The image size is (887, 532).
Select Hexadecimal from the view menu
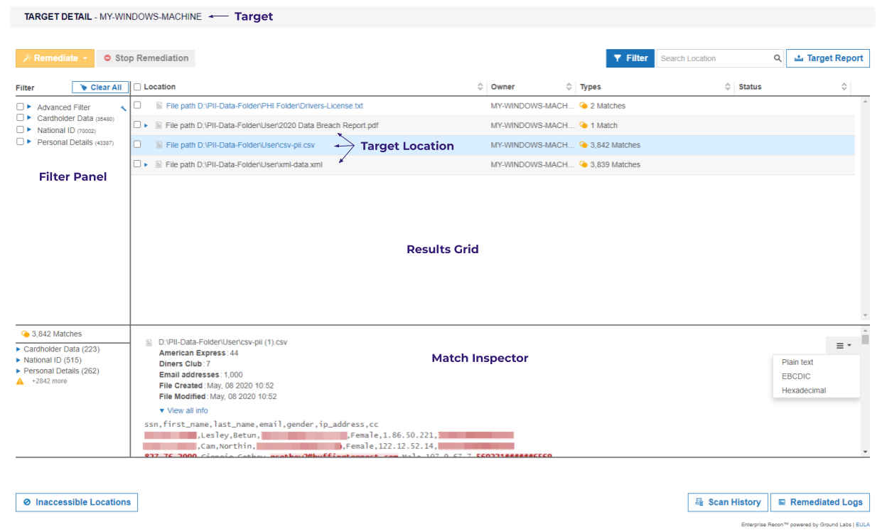coord(804,390)
